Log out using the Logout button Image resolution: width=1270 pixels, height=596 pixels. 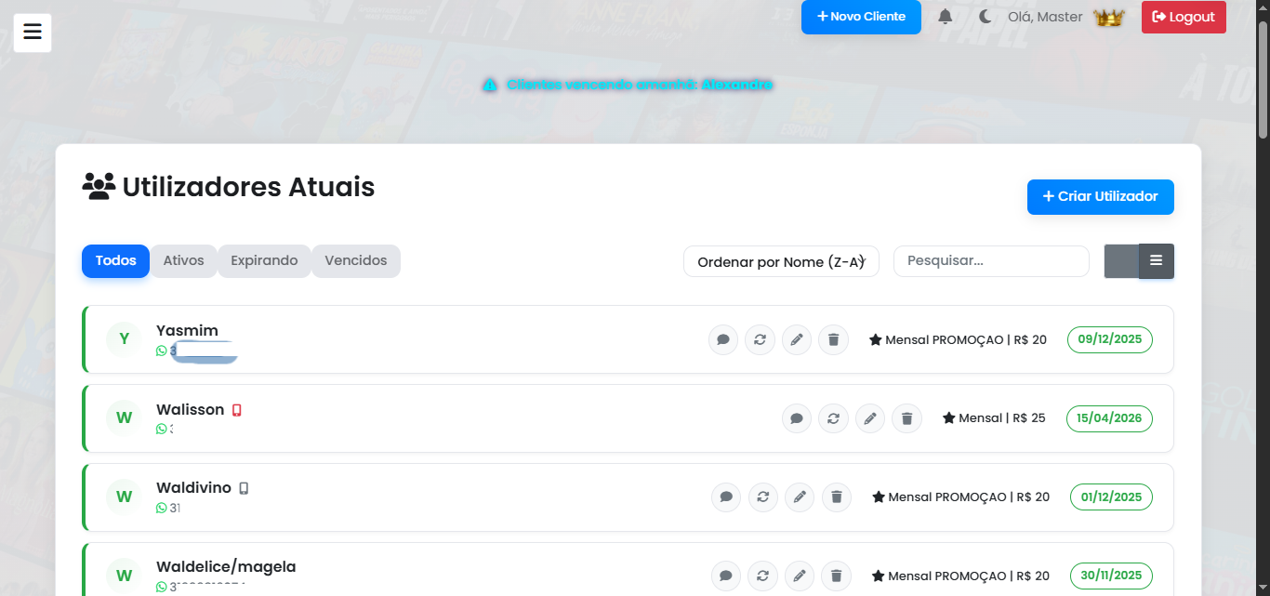pyautogui.click(x=1183, y=17)
